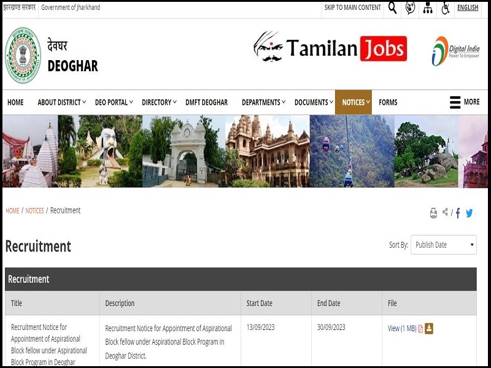Open the accessibility wheelchair icon
The width and height of the screenshot is (491, 368).
(x=446, y=8)
